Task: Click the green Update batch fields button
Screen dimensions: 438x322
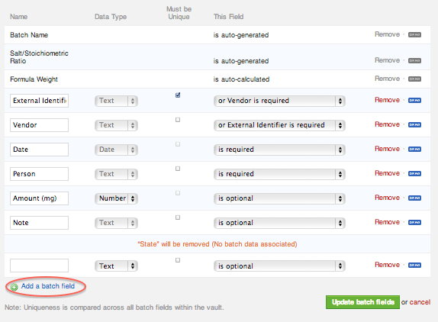Action: [362, 302]
